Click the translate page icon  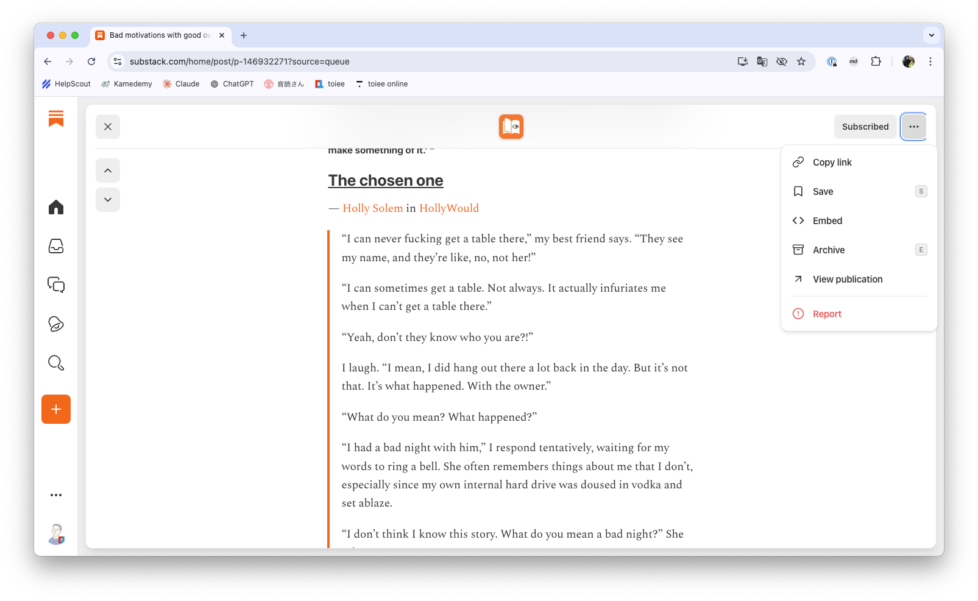762,62
